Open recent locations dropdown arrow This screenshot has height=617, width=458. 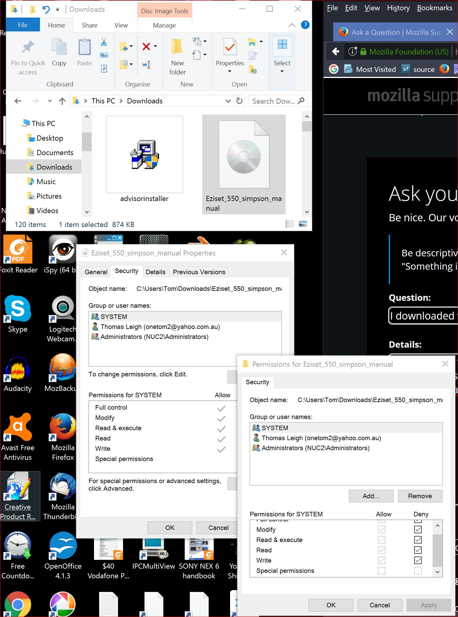click(50, 101)
